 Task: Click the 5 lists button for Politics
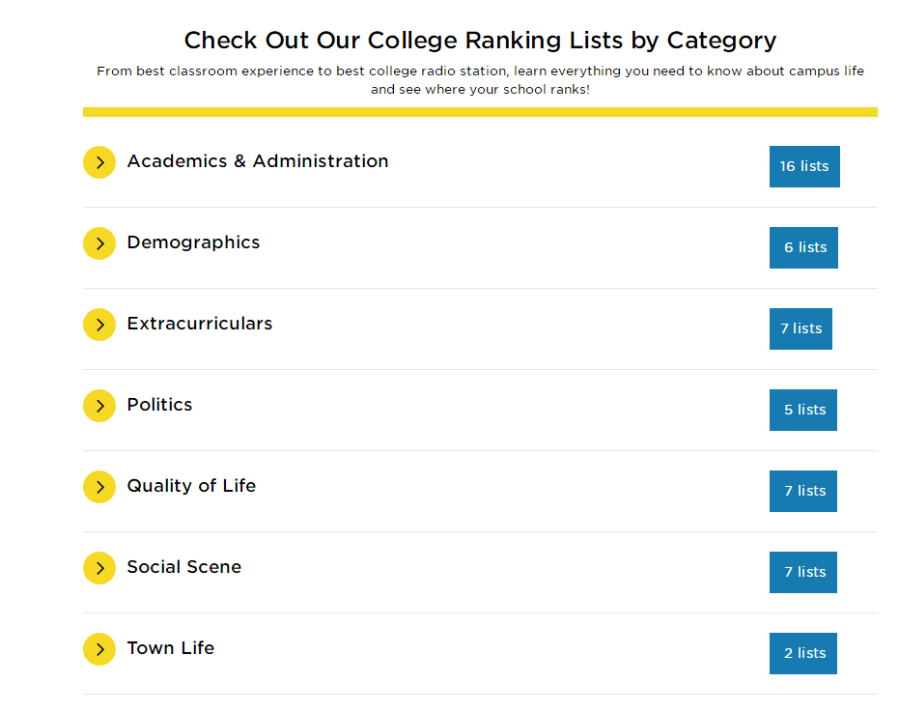click(803, 410)
